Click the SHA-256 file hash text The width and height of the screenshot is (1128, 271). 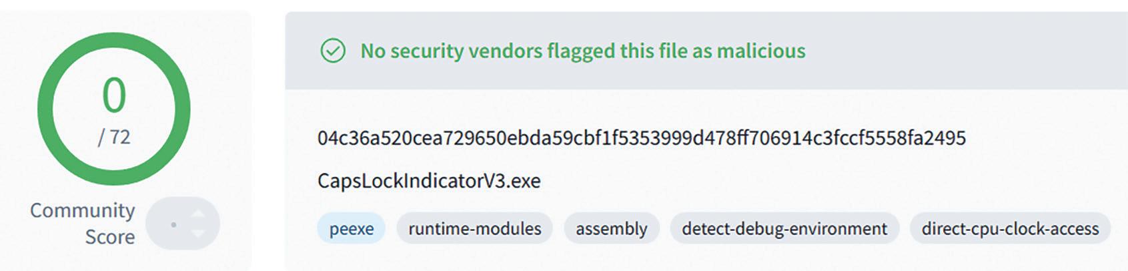[641, 138]
